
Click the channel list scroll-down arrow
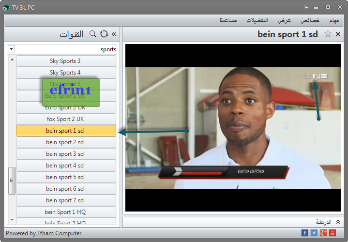click(x=12, y=220)
